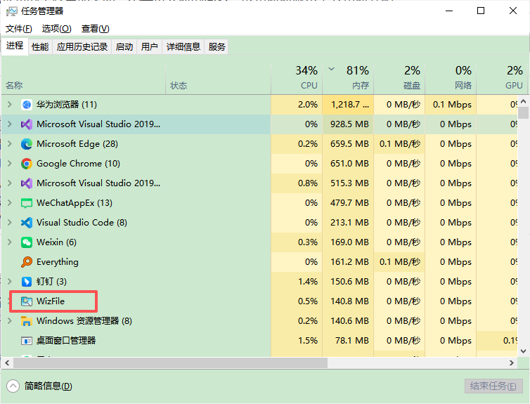Image resolution: width=530 pixels, height=404 pixels.
Task: Click the horizontal scrollbar left arrow
Action: [x=7, y=363]
